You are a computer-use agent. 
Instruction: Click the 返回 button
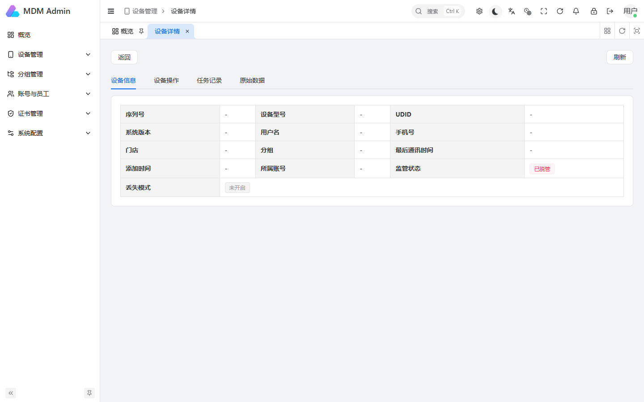tap(124, 57)
